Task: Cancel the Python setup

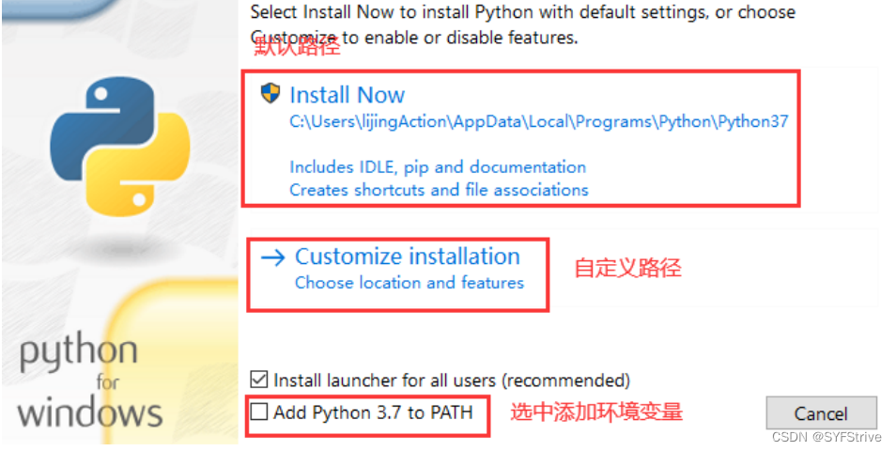Action: pyautogui.click(x=821, y=413)
